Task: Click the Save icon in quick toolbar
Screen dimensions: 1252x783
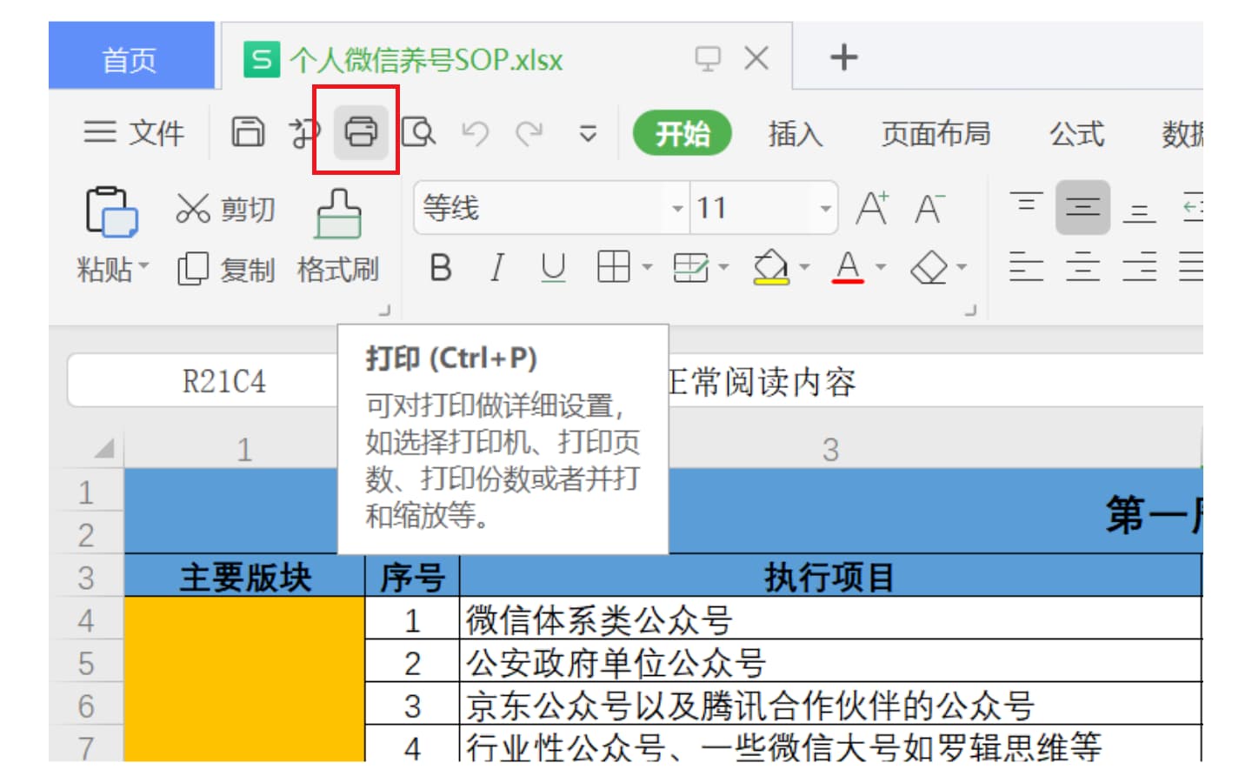Action: [x=248, y=132]
